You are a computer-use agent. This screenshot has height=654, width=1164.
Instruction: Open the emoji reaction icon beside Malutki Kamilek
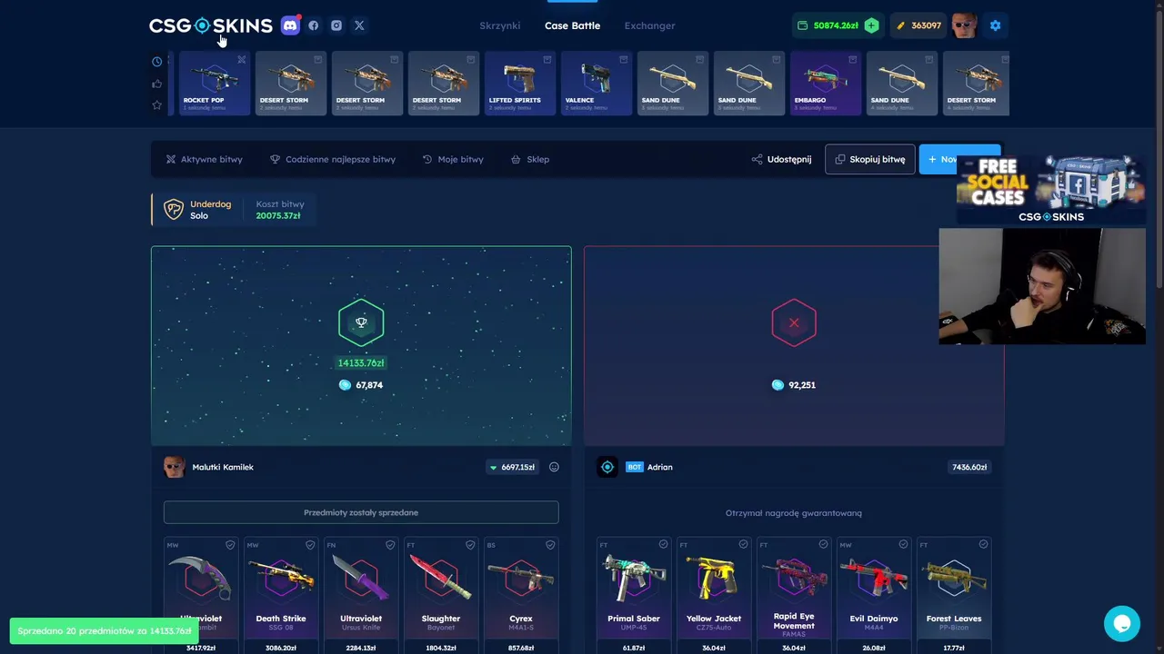point(554,467)
